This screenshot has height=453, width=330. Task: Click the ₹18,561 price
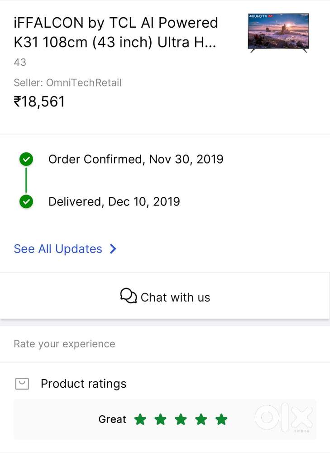tap(39, 102)
